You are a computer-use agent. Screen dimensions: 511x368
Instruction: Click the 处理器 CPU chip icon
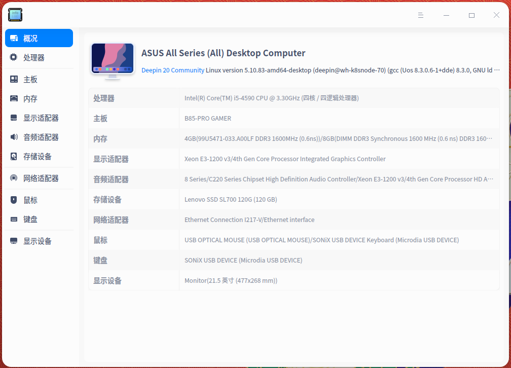(x=14, y=57)
